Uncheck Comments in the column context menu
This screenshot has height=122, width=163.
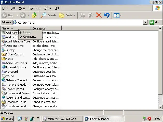30,37
